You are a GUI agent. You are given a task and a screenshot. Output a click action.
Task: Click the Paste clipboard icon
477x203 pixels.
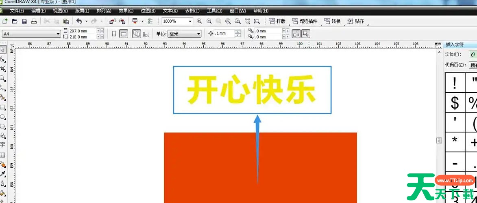point(66,21)
